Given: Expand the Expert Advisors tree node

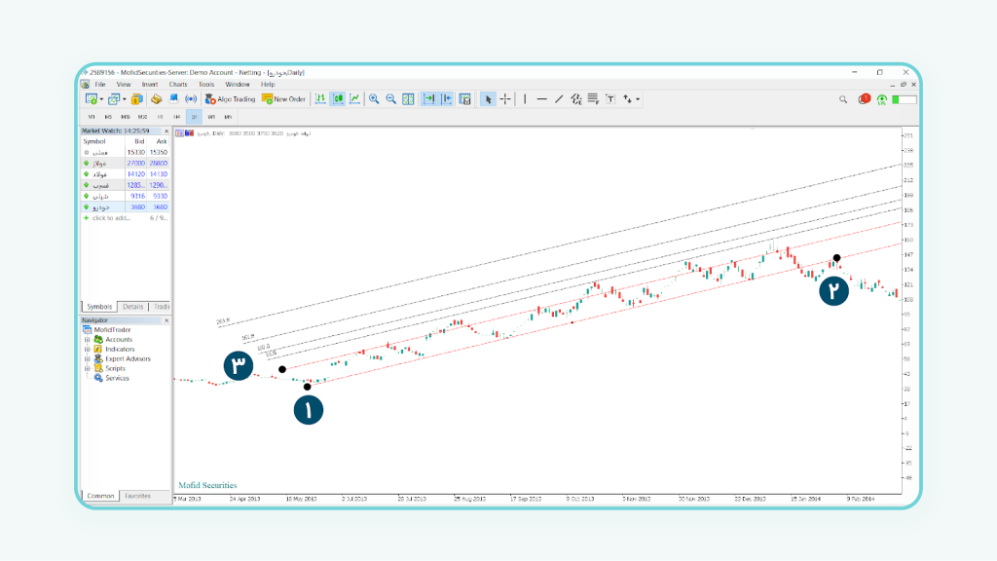Looking at the screenshot, I should [87, 358].
